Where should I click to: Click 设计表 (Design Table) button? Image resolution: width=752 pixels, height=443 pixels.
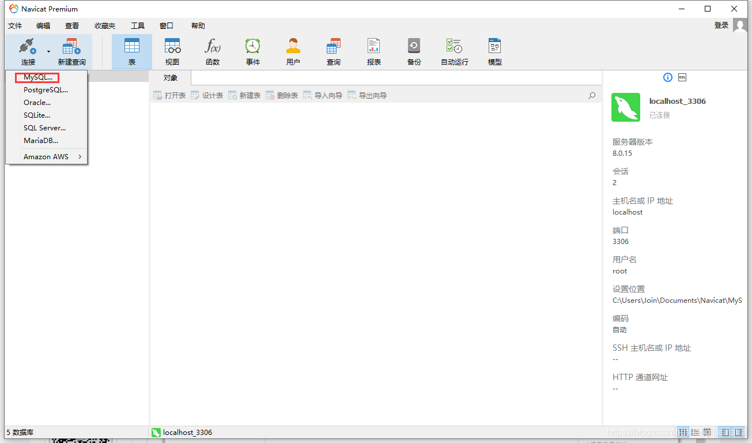pos(207,96)
